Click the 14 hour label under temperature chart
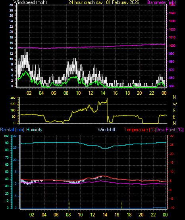The height and width of the screenshot is (220, 185). (x=105, y=215)
